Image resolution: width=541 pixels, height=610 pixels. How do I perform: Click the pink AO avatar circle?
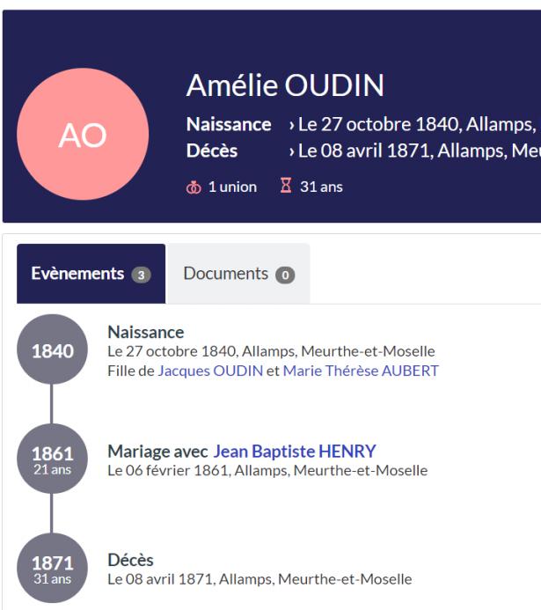83,134
